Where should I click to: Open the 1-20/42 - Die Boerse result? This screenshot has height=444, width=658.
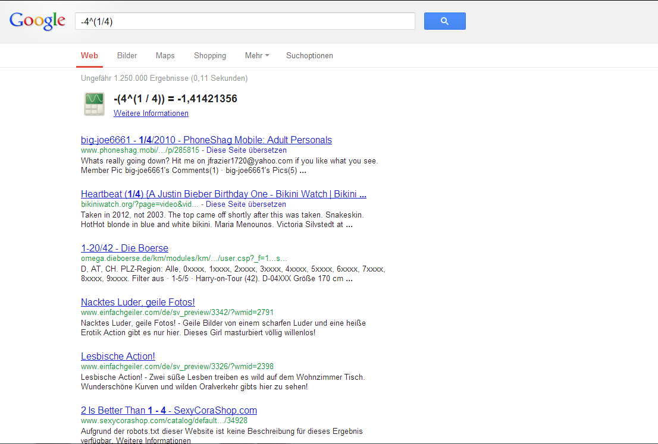124,248
